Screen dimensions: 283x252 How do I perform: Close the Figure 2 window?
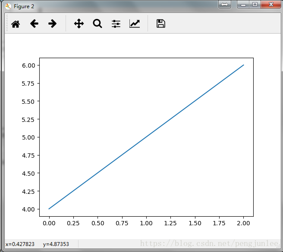[271, 4]
